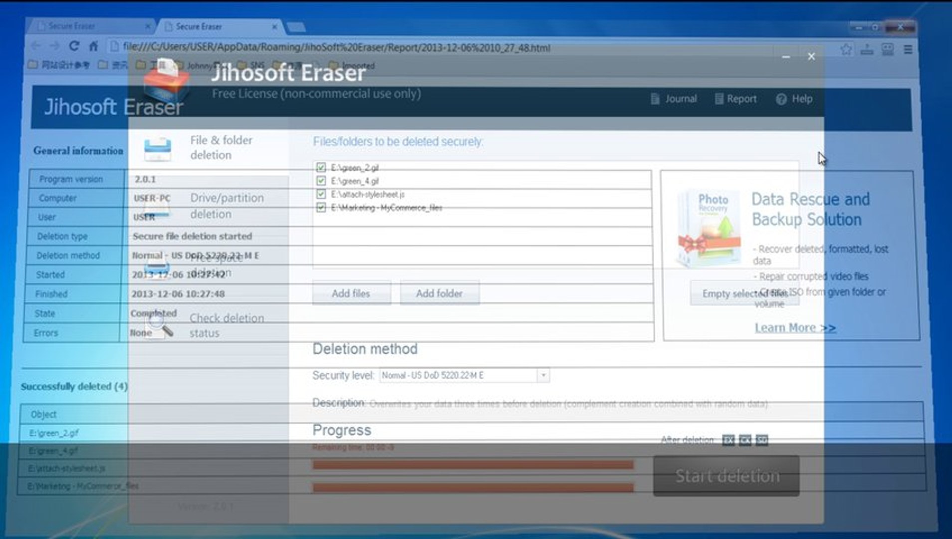Open the Journal in Jihosoft Eraser
Screen dimensions: 952x539
pyautogui.click(x=674, y=99)
